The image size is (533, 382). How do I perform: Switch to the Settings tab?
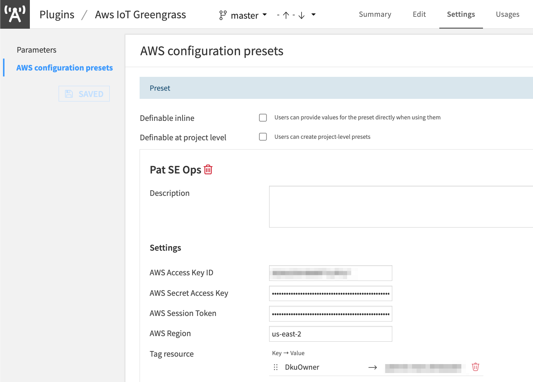461,14
